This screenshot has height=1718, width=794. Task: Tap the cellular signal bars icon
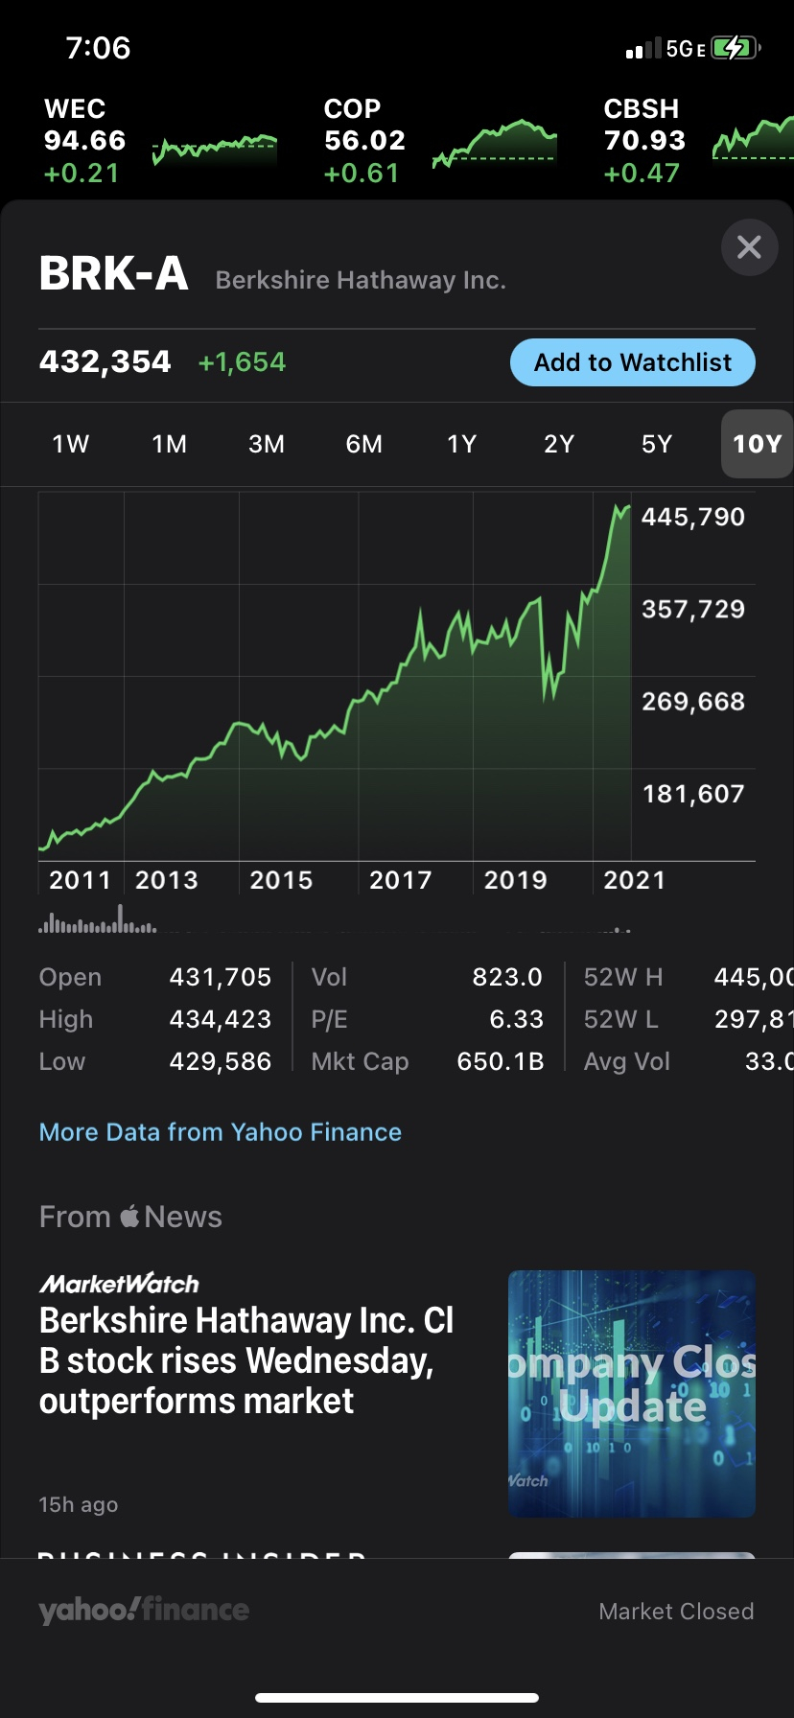pos(643,49)
